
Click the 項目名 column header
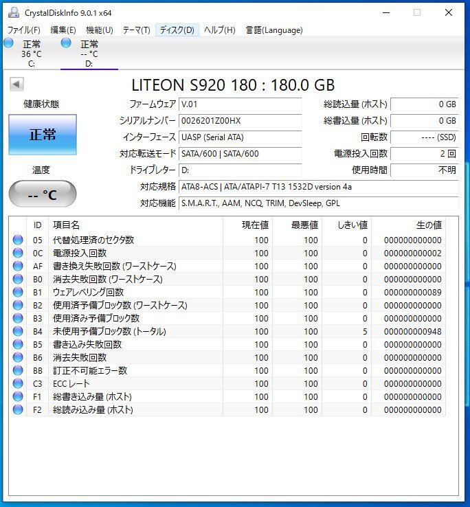click(x=136, y=225)
